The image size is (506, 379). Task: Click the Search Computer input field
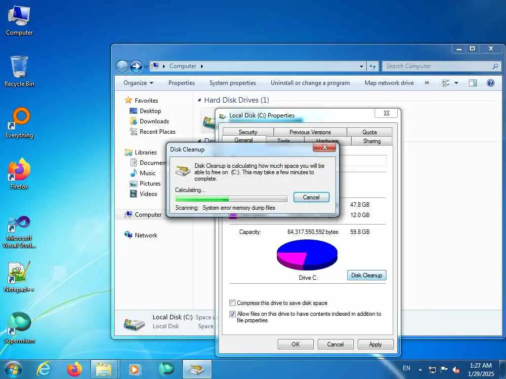coord(437,66)
